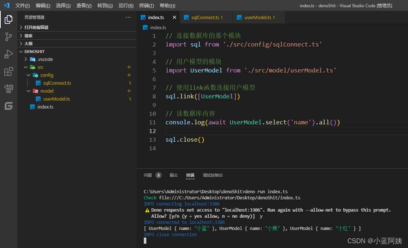Image resolution: width=408 pixels, height=248 pixels.
Task: Click the './src/config/sqlConnect.ts' import path
Action: (x=272, y=44)
